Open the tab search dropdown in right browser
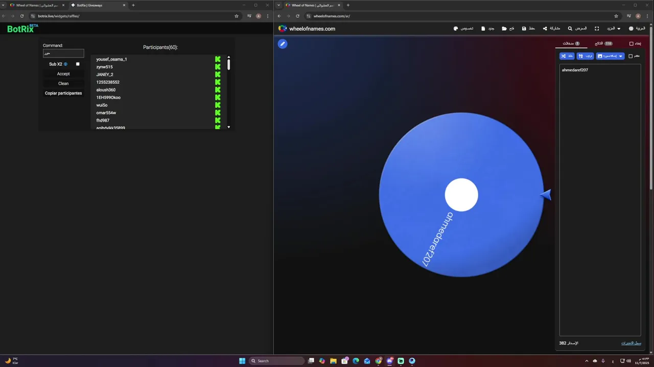 click(278, 5)
